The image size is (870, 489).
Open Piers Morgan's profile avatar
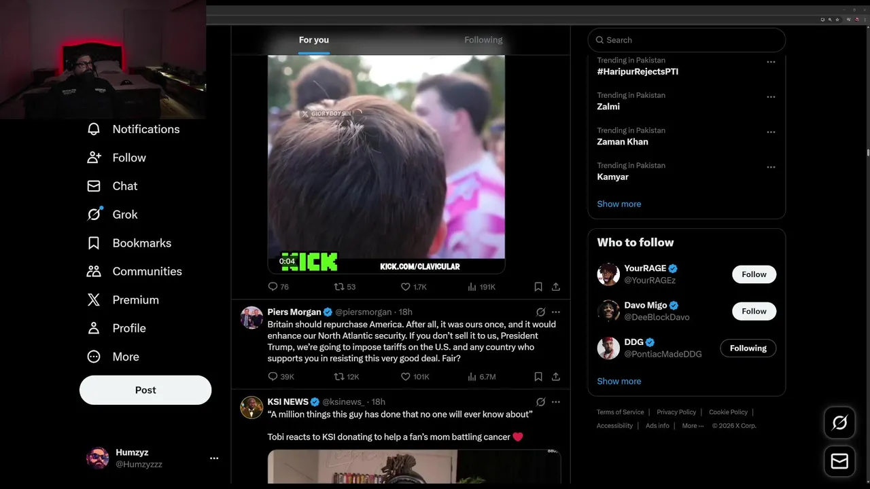point(251,318)
